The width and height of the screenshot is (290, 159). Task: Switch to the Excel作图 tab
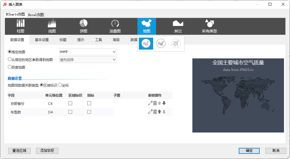36,15
